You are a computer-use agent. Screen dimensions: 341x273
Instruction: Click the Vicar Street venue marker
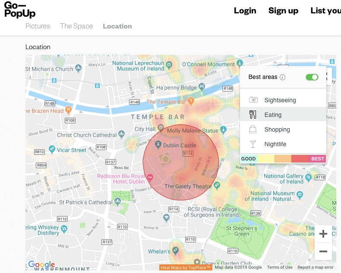click(x=52, y=149)
